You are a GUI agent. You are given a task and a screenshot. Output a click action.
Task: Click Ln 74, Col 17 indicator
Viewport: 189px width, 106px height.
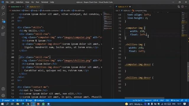(x=137, y=100)
